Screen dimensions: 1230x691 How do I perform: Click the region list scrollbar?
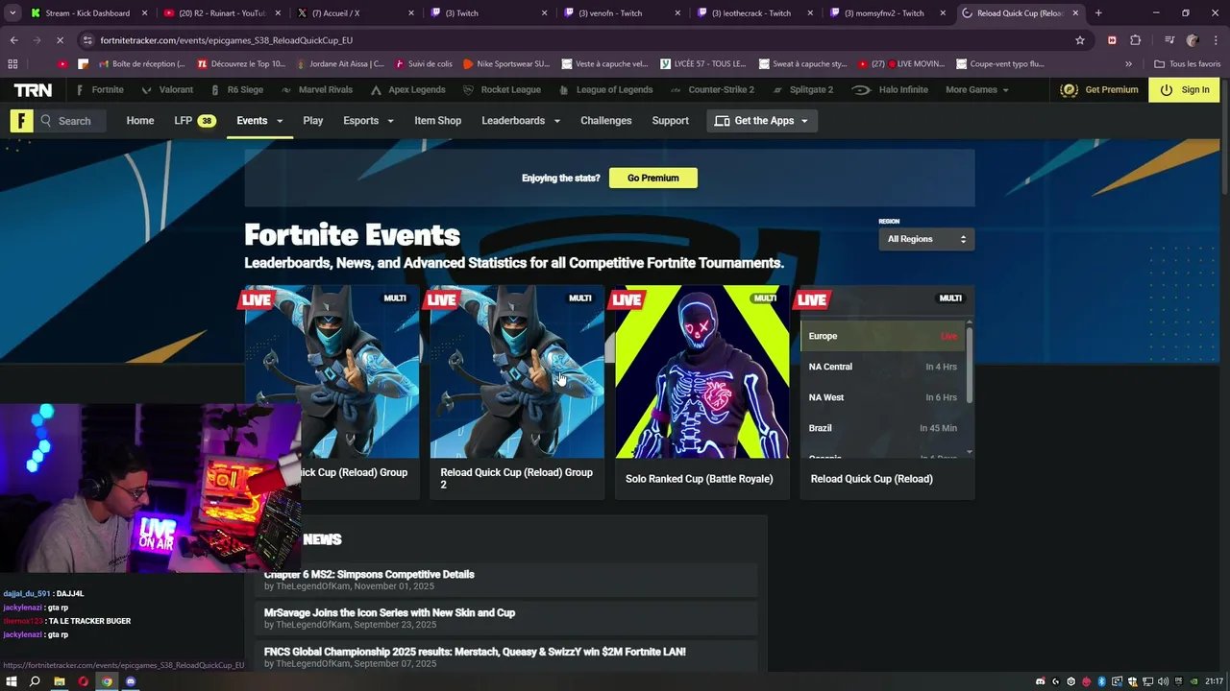pyautogui.click(x=970, y=365)
